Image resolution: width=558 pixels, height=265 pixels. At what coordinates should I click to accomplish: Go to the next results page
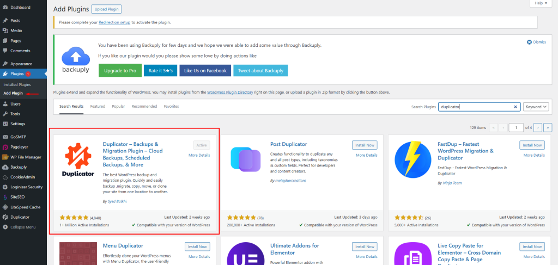[538, 127]
